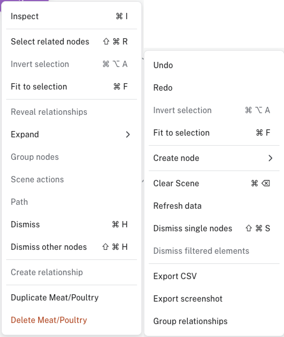
Task: Open the Create node submenu arrow
Action: 270,158
